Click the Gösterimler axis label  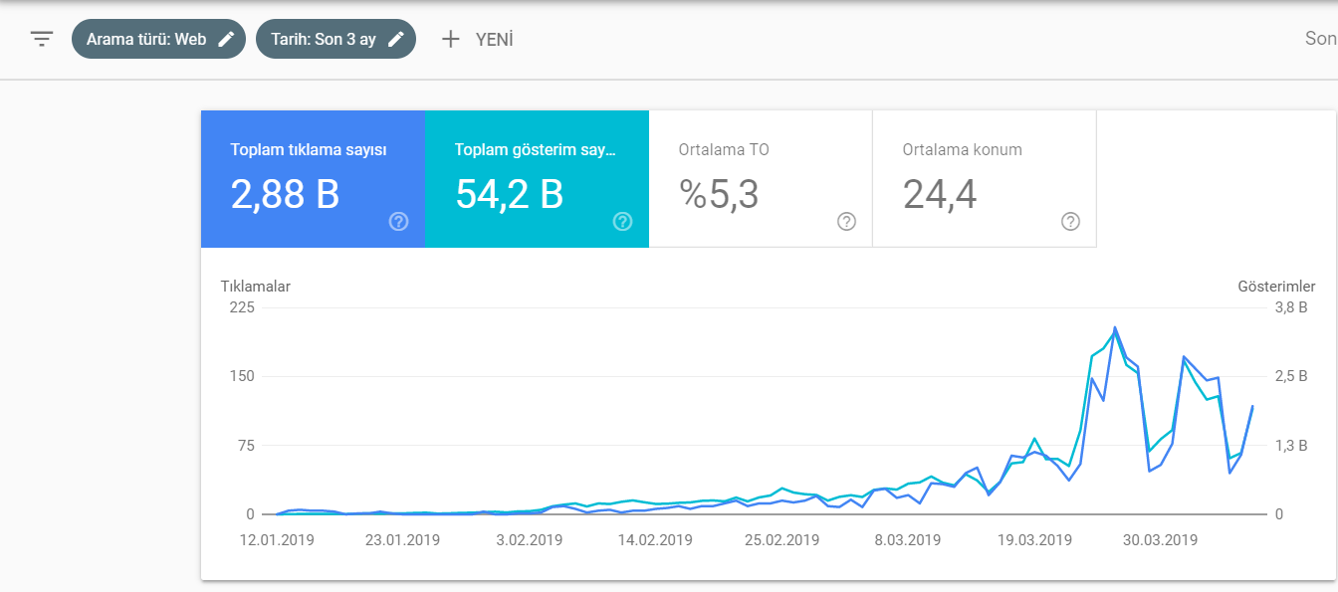(1276, 287)
